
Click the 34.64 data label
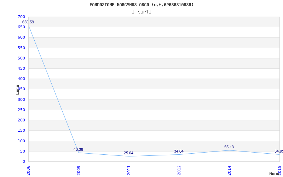pyautogui.click(x=179, y=152)
